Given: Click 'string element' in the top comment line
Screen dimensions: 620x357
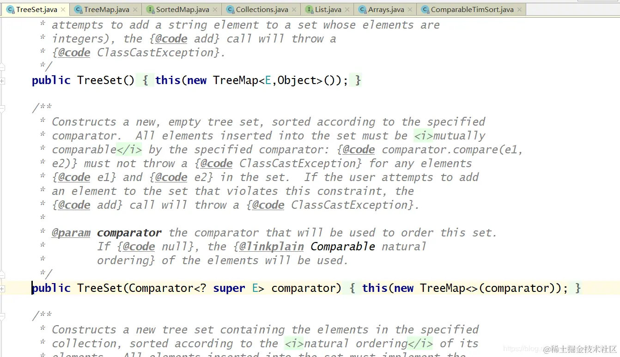Looking at the screenshot, I should coord(213,25).
